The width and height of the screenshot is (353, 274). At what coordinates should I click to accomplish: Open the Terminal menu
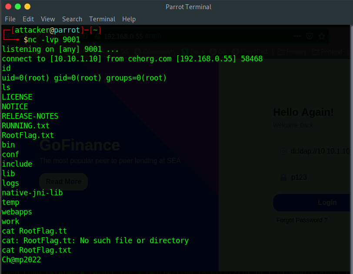pos(102,19)
